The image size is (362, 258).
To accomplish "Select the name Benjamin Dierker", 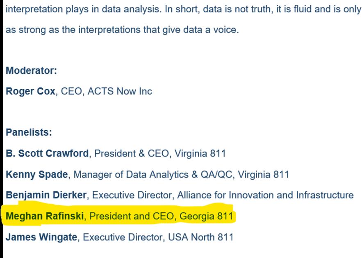I will [x=46, y=195].
